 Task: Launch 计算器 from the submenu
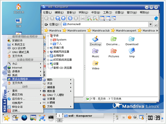click(x=58, y=99)
